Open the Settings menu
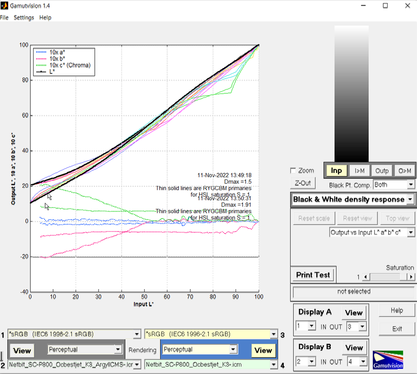The height and width of the screenshot is (374, 417). 24,17
